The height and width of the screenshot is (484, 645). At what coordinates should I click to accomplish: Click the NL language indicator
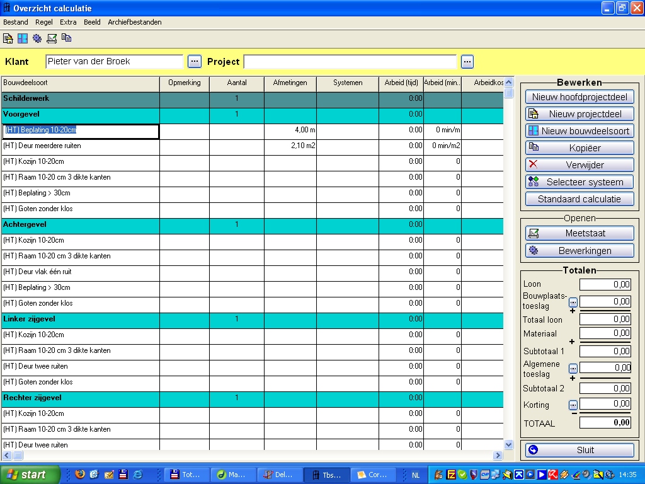[416, 475]
